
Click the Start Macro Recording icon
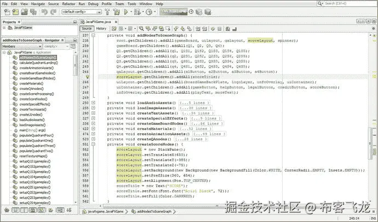pyautogui.click(x=213, y=29)
